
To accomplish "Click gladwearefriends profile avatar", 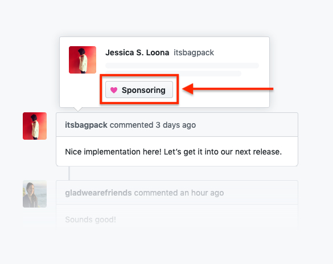I will pos(35,194).
